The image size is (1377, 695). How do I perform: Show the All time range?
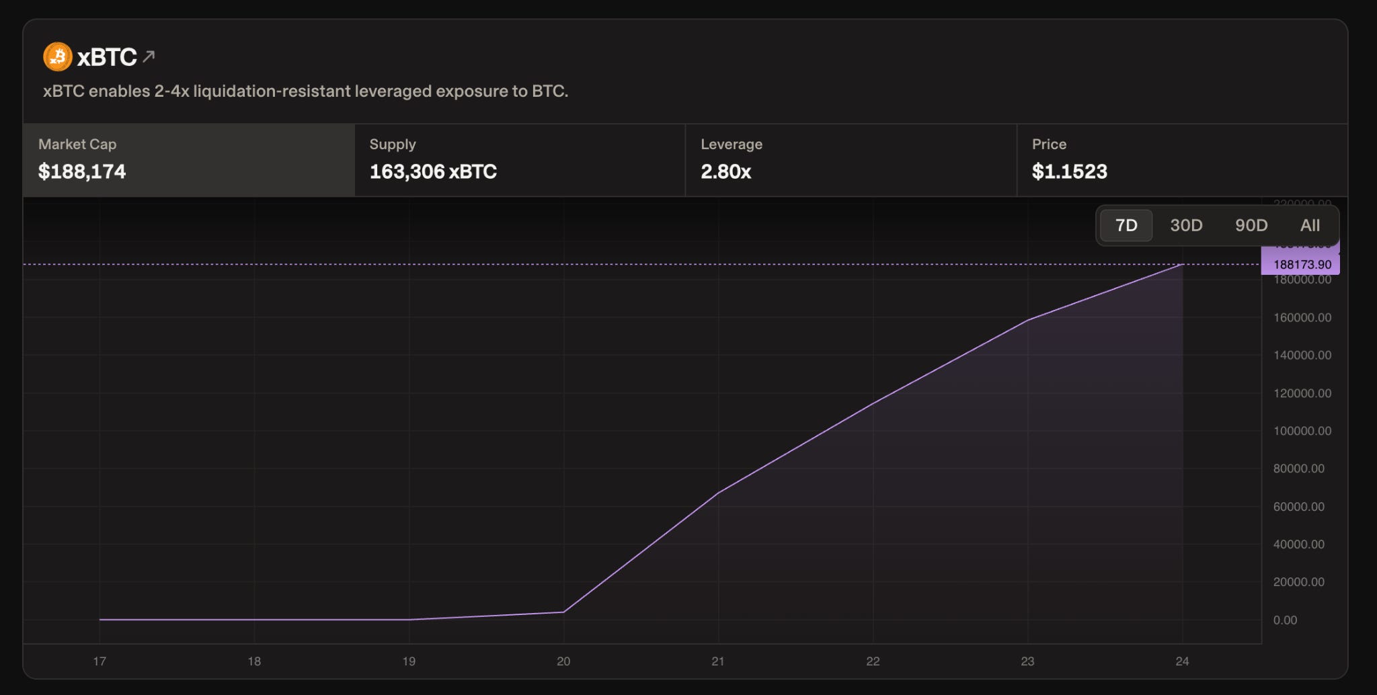point(1310,225)
